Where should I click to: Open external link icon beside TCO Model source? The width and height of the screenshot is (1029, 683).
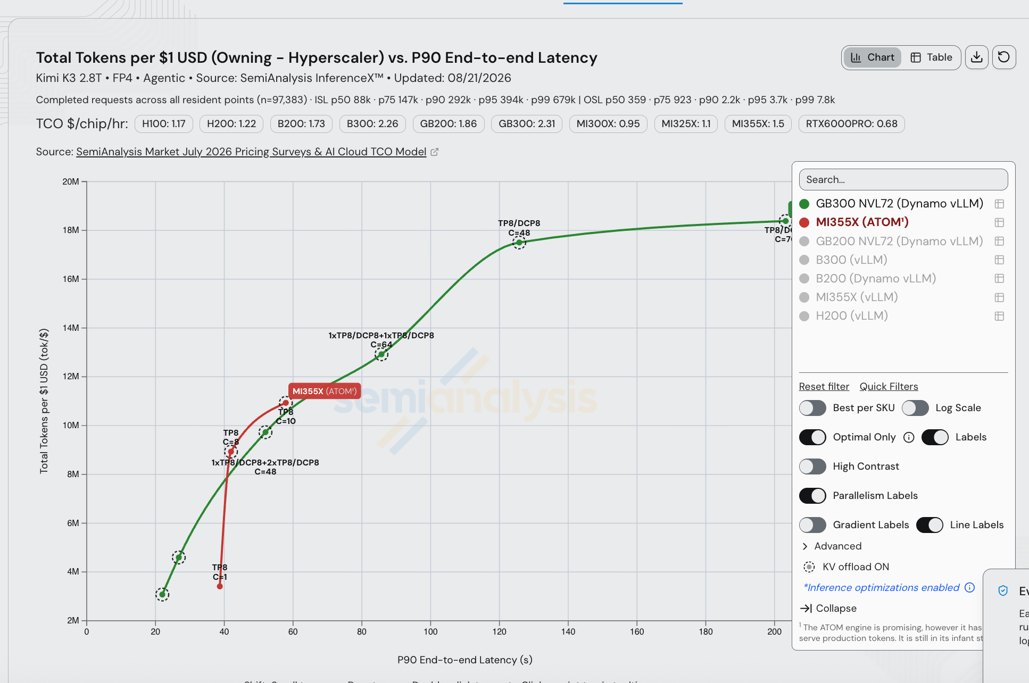coord(435,152)
